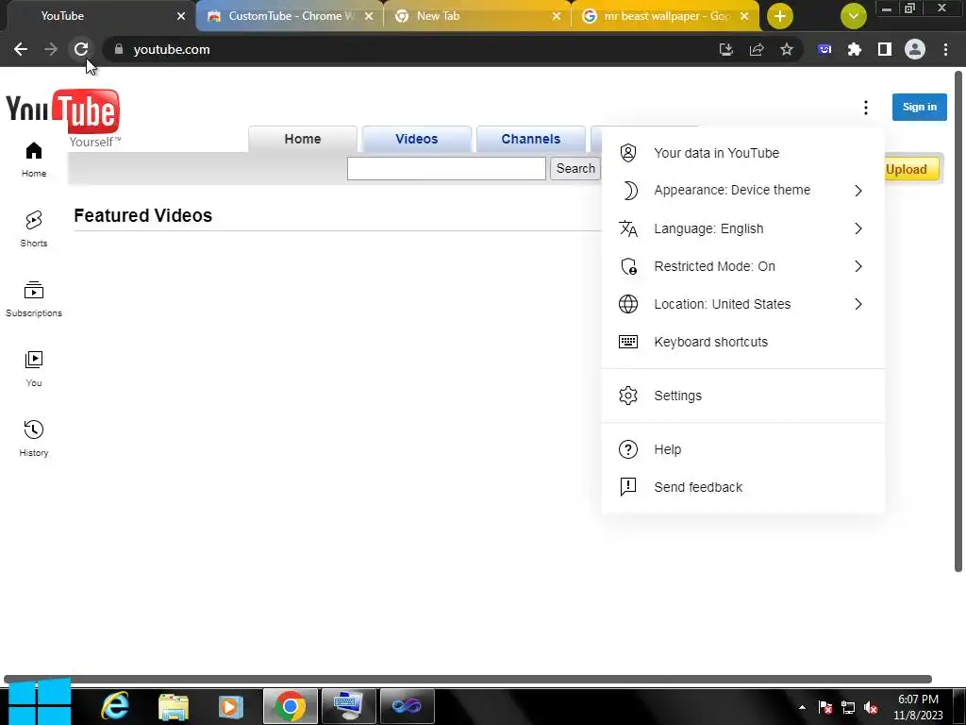Open YouTube settings kebab menu icon
Screen dimensions: 966x725
tap(866, 108)
